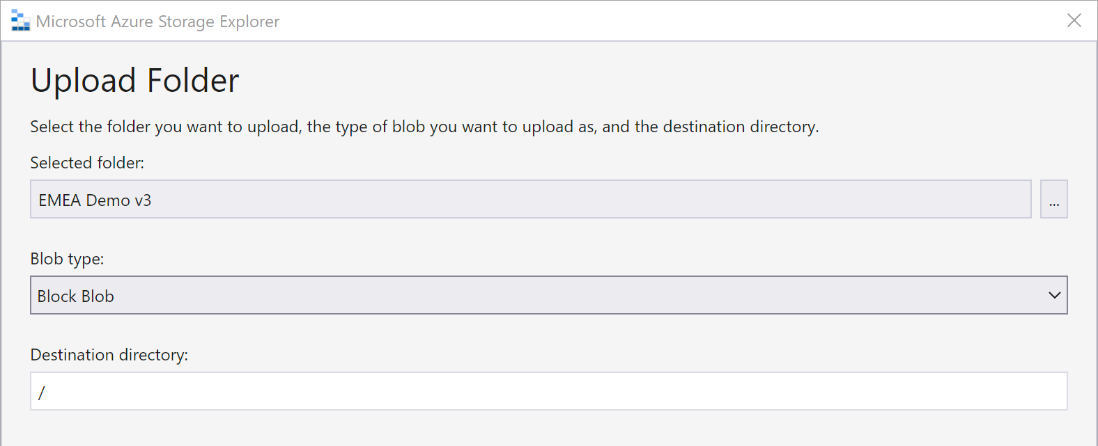Click the Microsoft Azure Storage Explorer title text
The image size is (1098, 446).
[157, 22]
